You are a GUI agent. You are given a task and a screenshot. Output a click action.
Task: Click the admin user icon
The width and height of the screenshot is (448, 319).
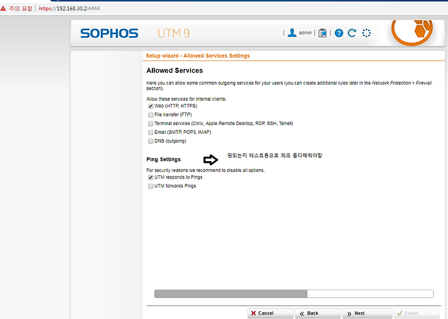(292, 33)
